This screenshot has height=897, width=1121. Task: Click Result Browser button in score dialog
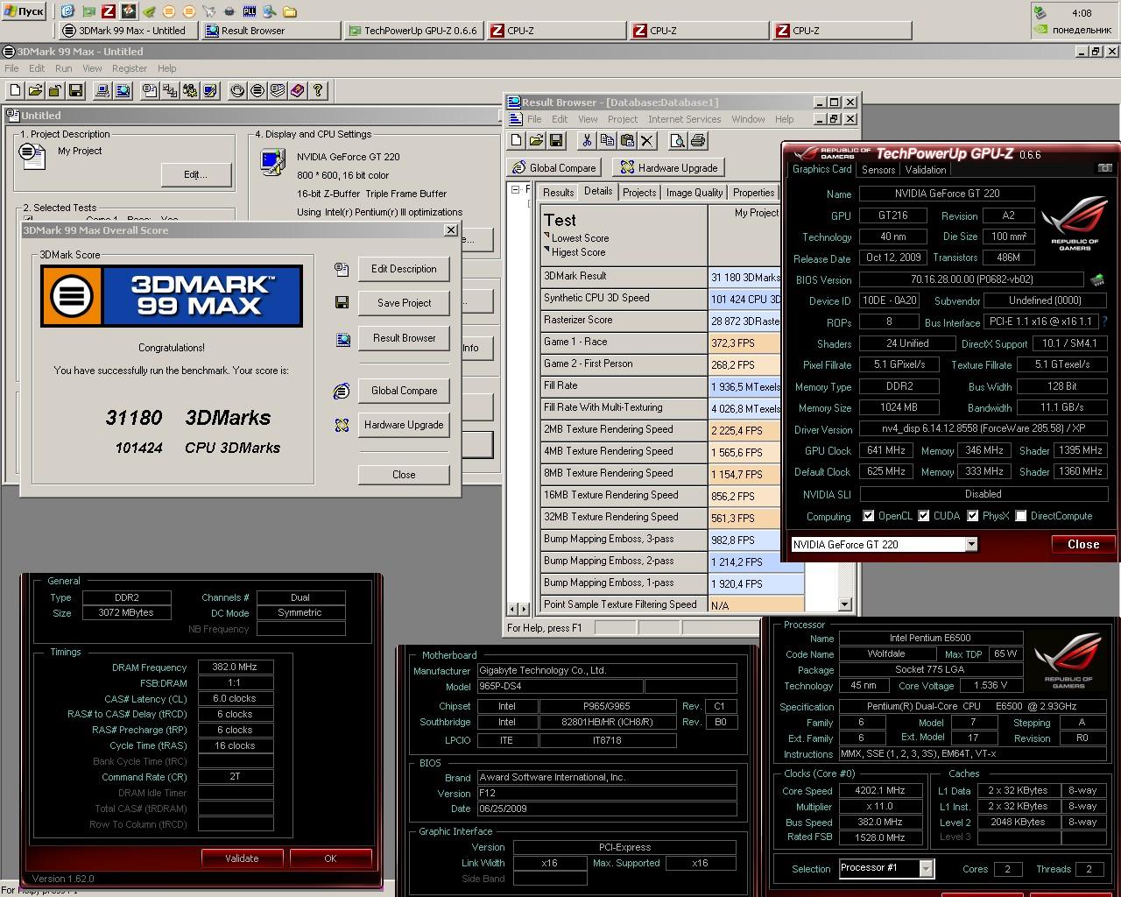coord(404,338)
